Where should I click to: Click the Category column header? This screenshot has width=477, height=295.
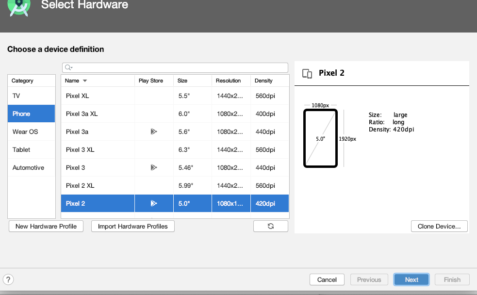[x=32, y=81]
